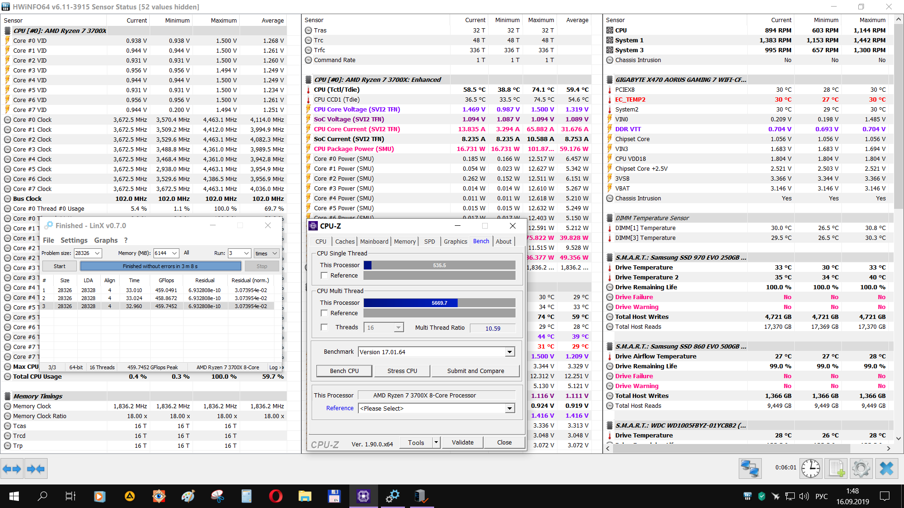The width and height of the screenshot is (904, 508).
Task: Open the Benchmark version dropdown
Action: coord(509,352)
